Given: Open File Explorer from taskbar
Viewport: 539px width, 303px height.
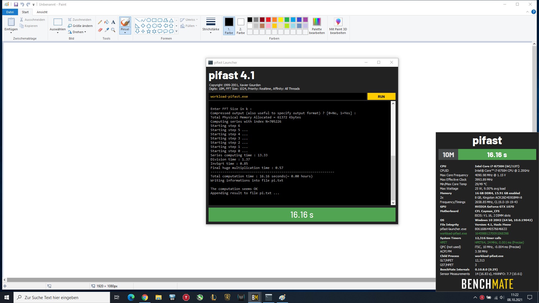Looking at the screenshot, I should tap(159, 297).
